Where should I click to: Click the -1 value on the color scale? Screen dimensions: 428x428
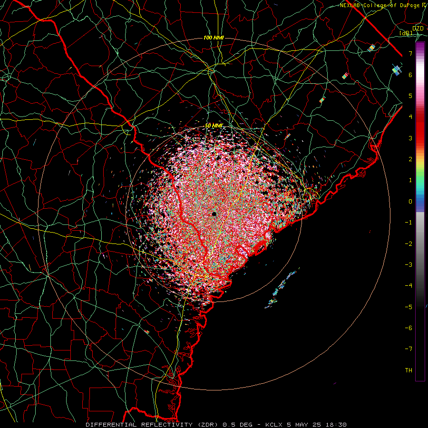tap(409, 223)
